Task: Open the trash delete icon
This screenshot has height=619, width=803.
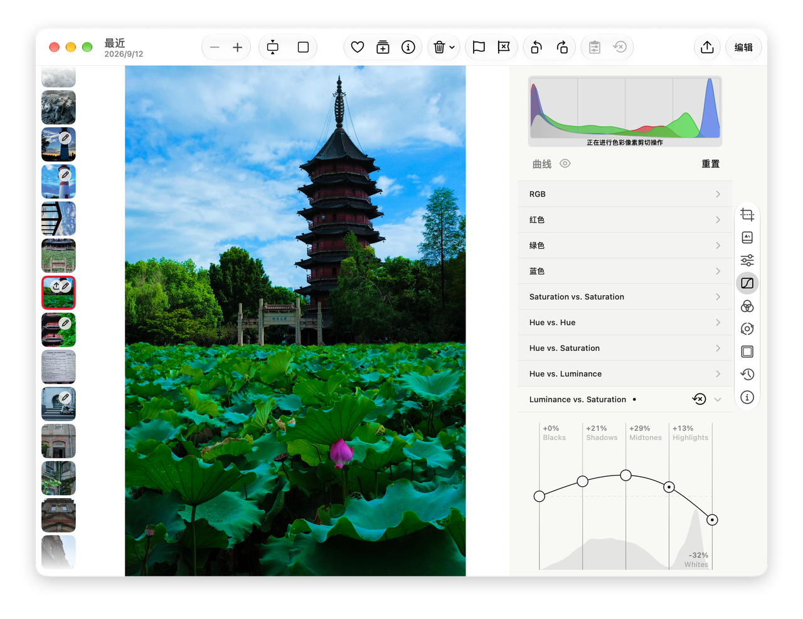Action: tap(439, 47)
